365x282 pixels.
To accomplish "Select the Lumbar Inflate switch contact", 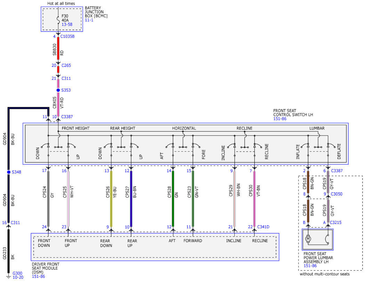I will pyautogui.click(x=305, y=146).
